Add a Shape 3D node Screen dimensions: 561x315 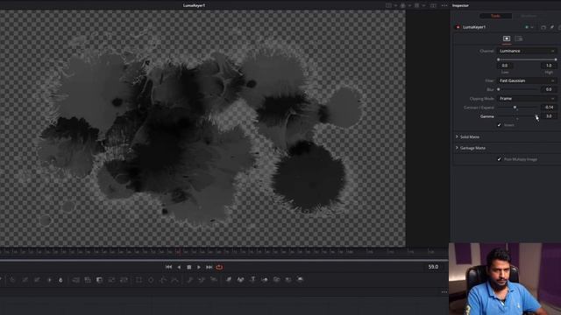(240, 280)
